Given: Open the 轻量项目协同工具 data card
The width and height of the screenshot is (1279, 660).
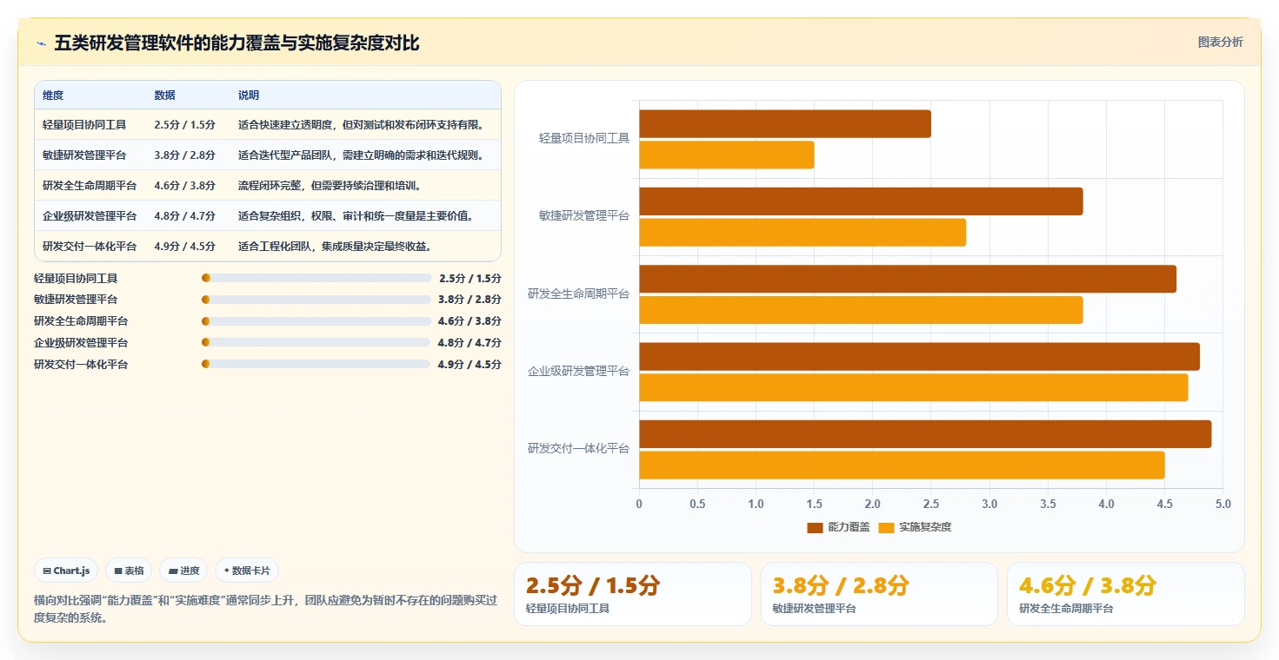Looking at the screenshot, I should click(x=633, y=594).
